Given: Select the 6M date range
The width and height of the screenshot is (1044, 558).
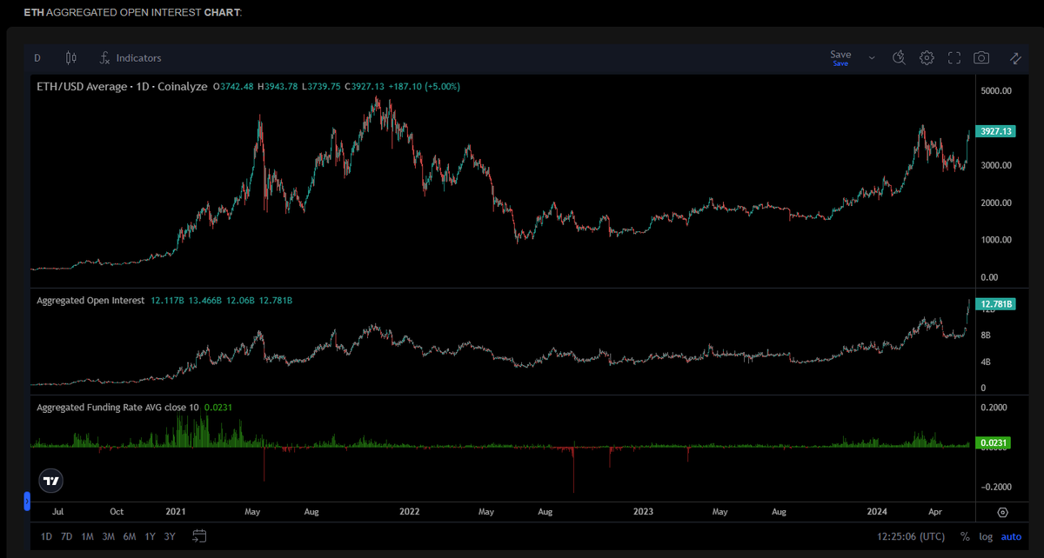Looking at the screenshot, I should [130, 536].
